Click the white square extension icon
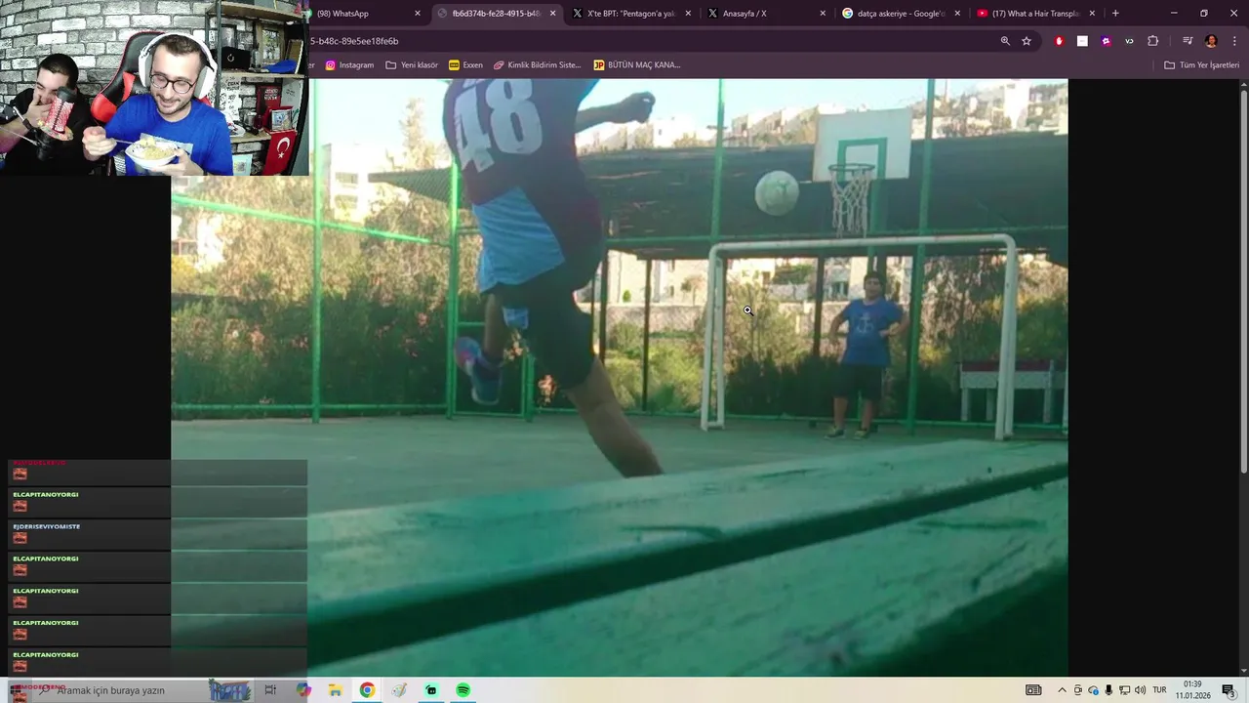This screenshot has width=1249, height=703. (x=1082, y=41)
